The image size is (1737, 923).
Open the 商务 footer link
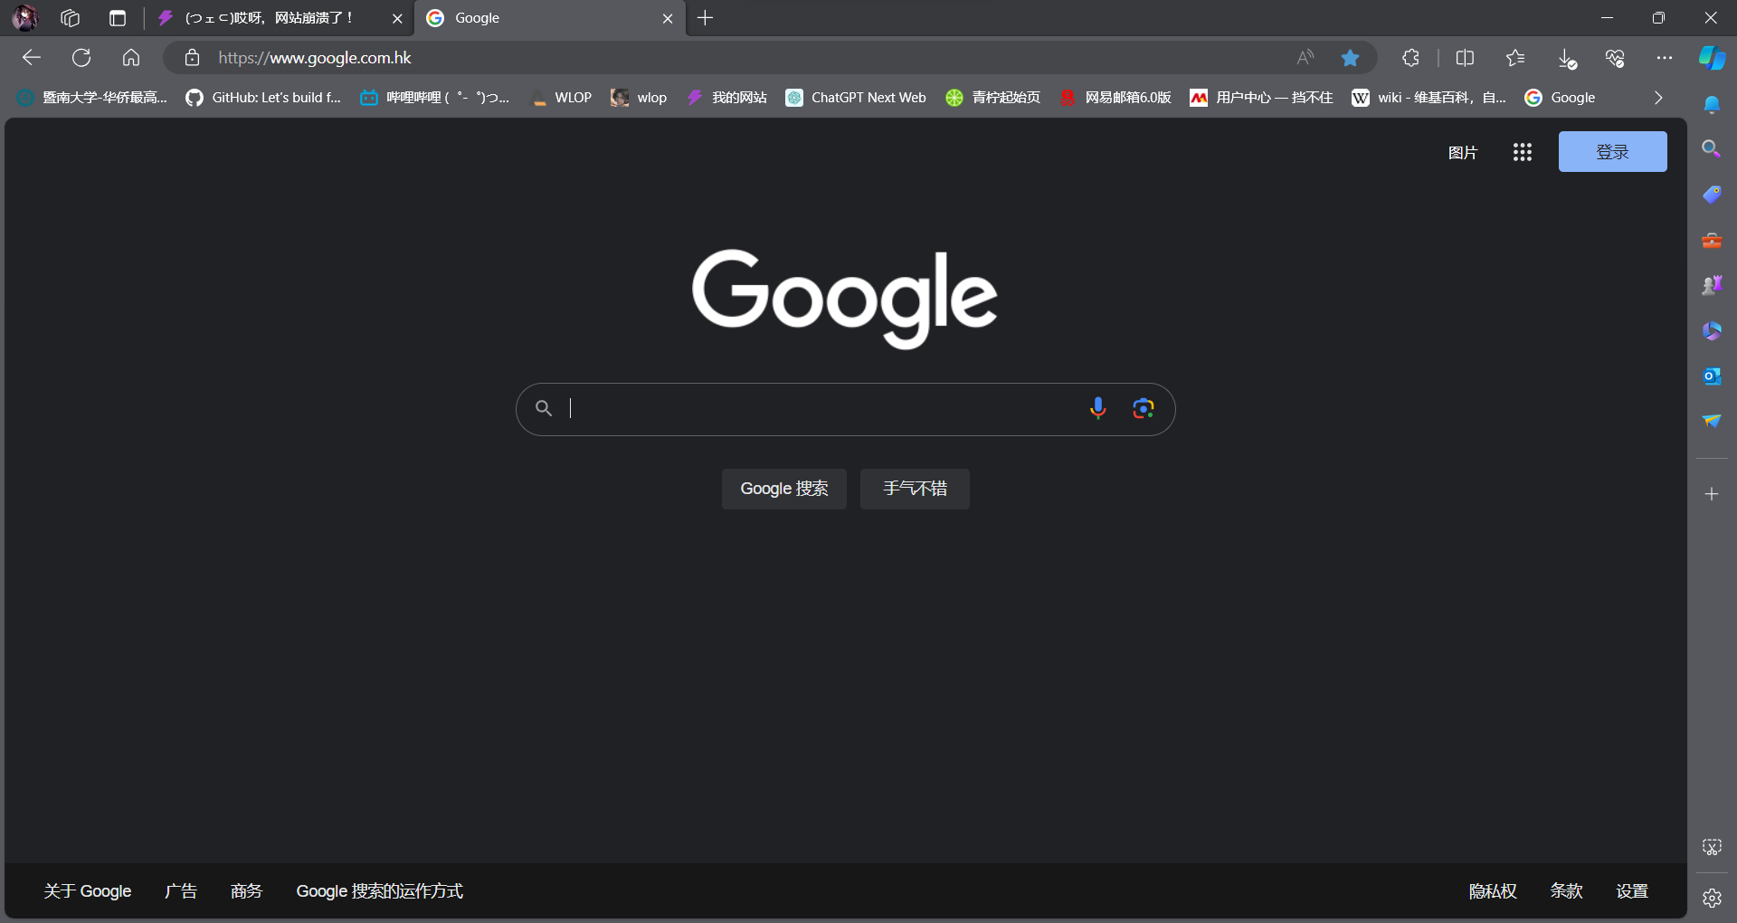tap(246, 891)
